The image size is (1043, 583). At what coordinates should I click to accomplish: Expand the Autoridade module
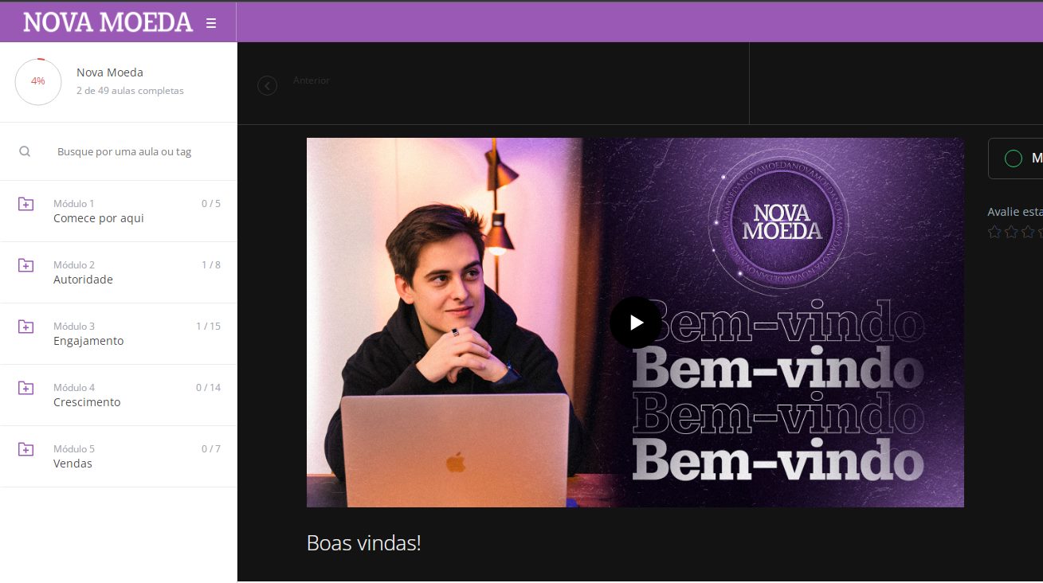[119, 272]
